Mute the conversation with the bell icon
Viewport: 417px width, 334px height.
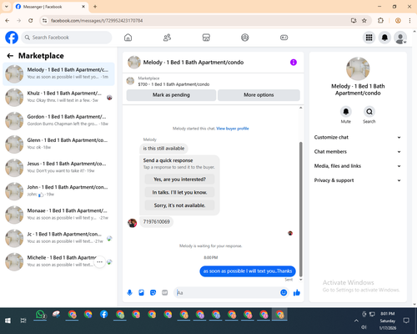[x=346, y=112]
